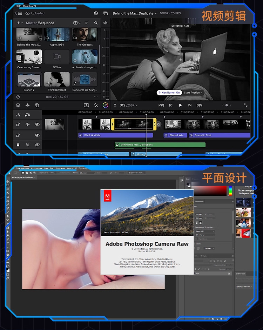Unlock toggle on the first video track

pos(18,124)
